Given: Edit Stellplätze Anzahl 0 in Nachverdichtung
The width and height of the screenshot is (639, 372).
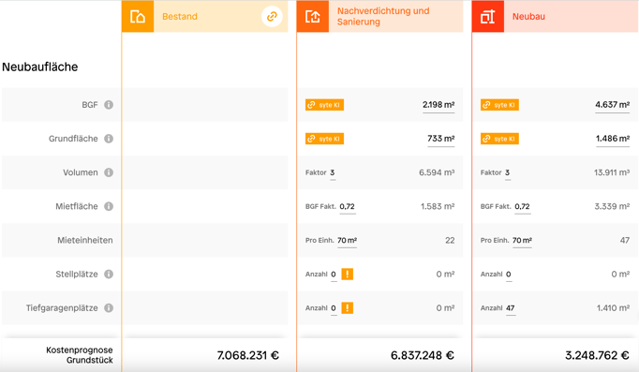Looking at the screenshot, I should (x=334, y=275).
